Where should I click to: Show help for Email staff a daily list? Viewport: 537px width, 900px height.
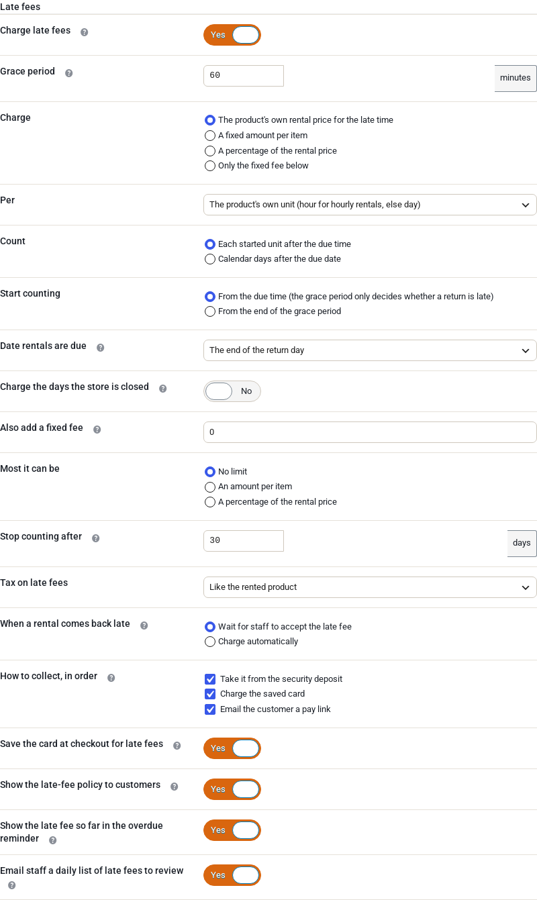(x=11, y=885)
